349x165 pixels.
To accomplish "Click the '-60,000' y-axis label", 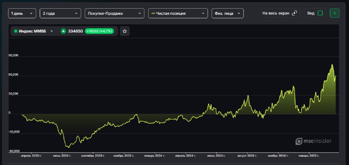I will click(14, 151).
